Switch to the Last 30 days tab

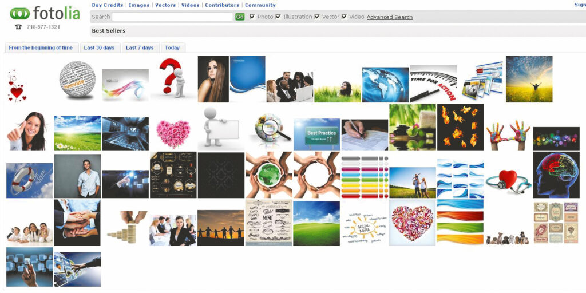point(99,47)
